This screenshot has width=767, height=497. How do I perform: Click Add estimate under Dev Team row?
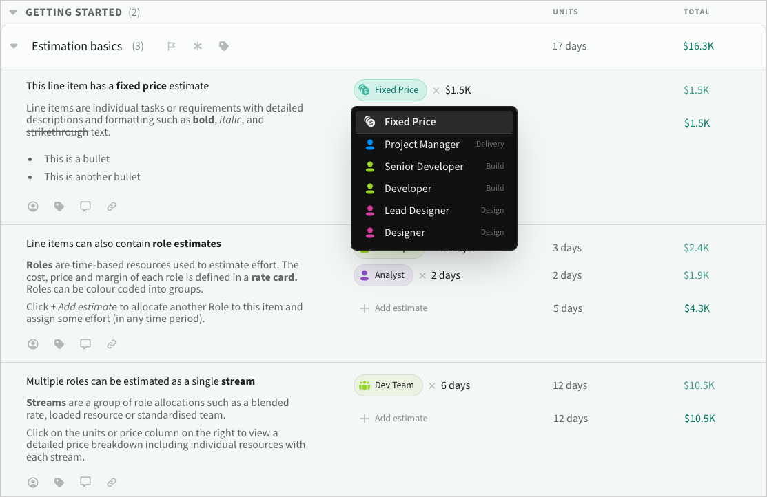tap(394, 419)
